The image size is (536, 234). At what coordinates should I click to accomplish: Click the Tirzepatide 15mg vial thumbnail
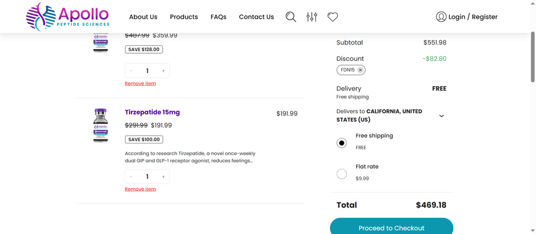100,125
